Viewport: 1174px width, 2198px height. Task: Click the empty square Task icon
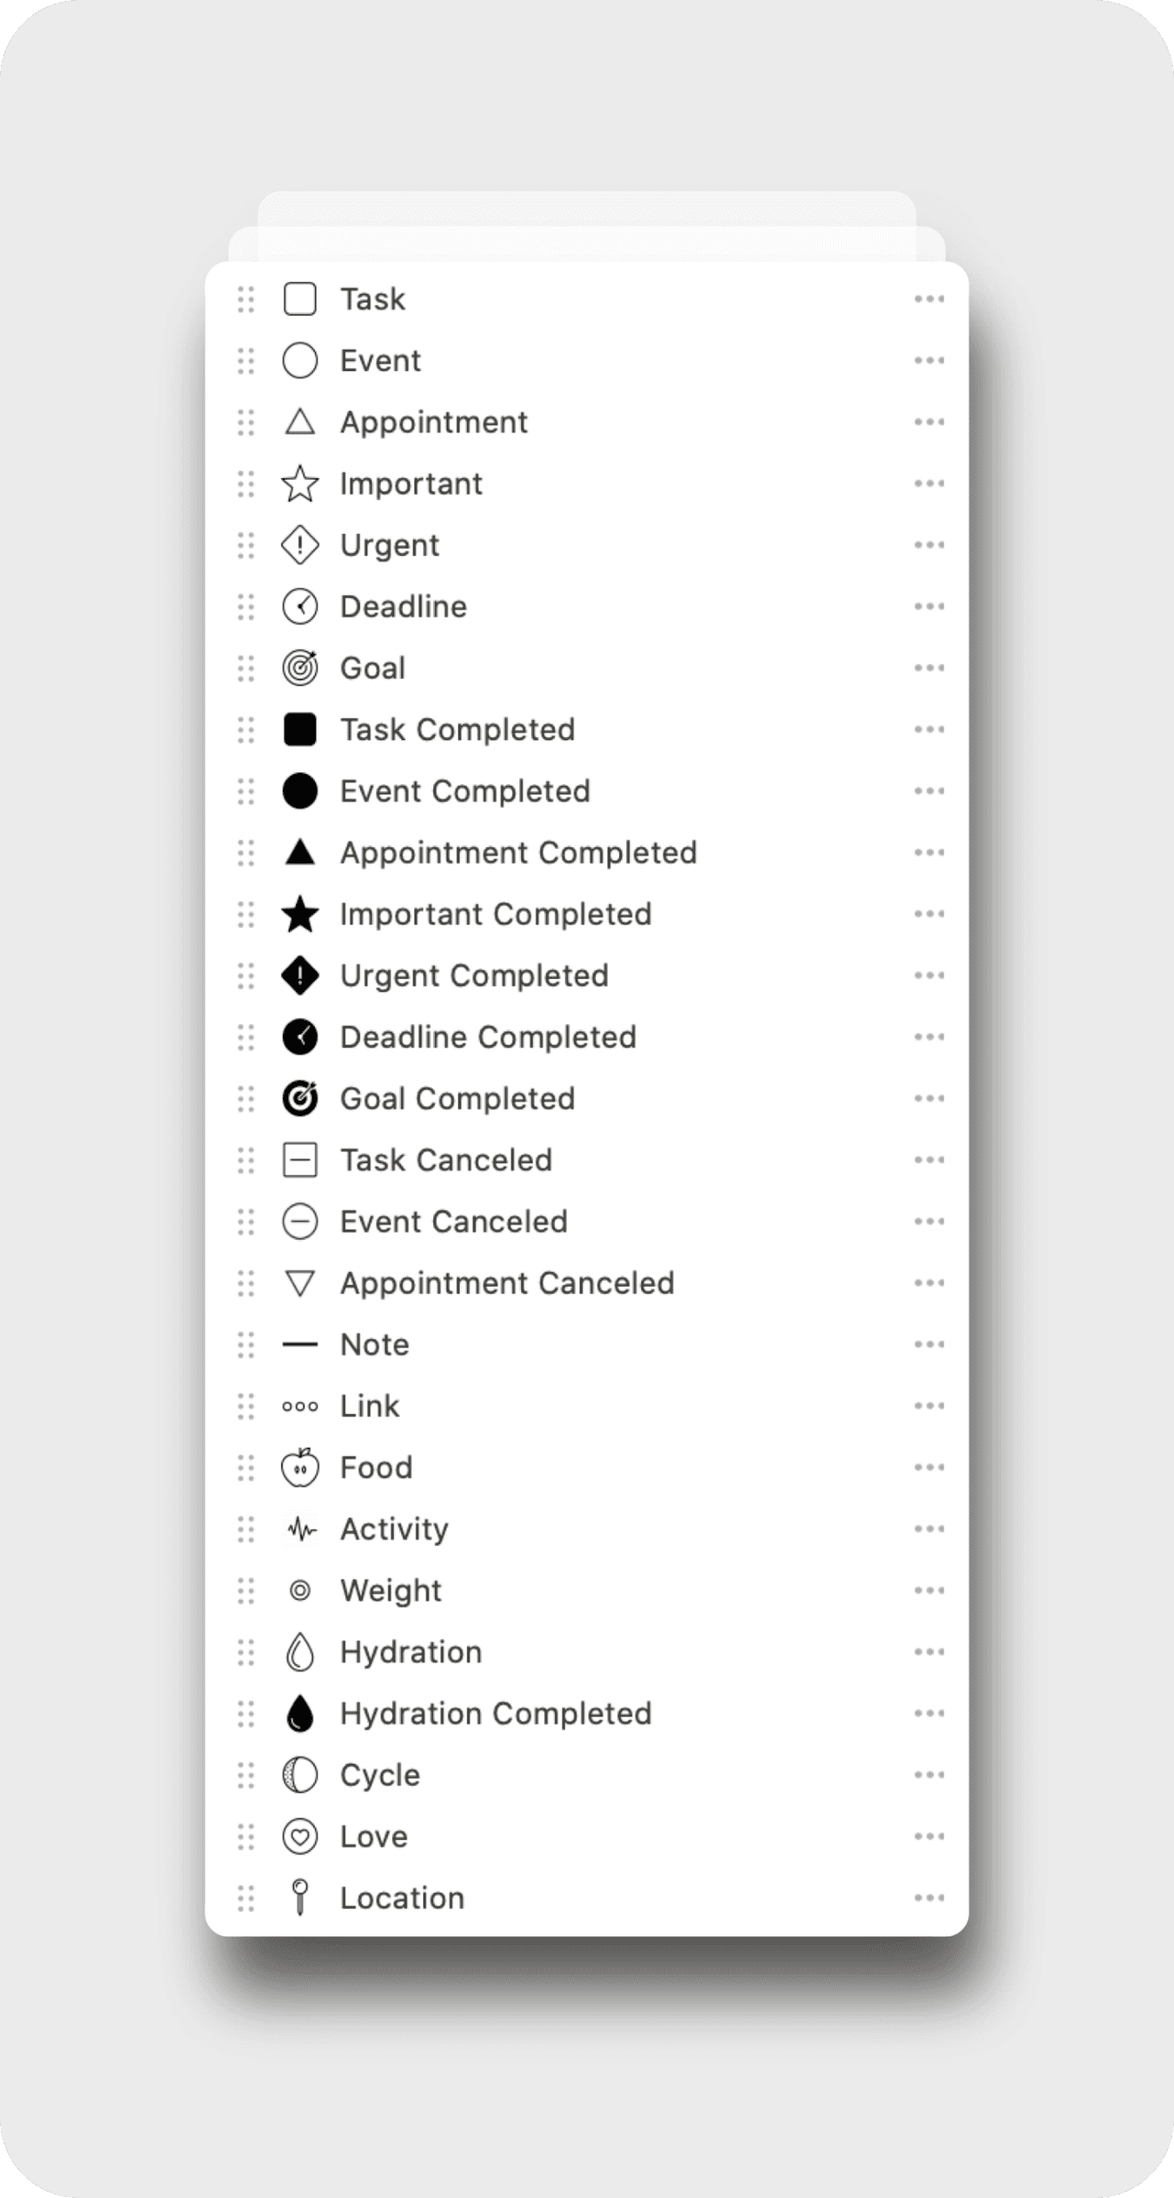tap(300, 299)
